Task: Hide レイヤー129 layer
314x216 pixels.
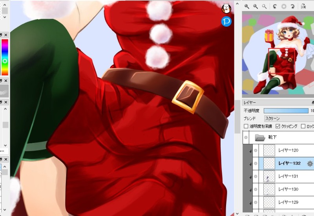Action: pyautogui.click(x=256, y=202)
